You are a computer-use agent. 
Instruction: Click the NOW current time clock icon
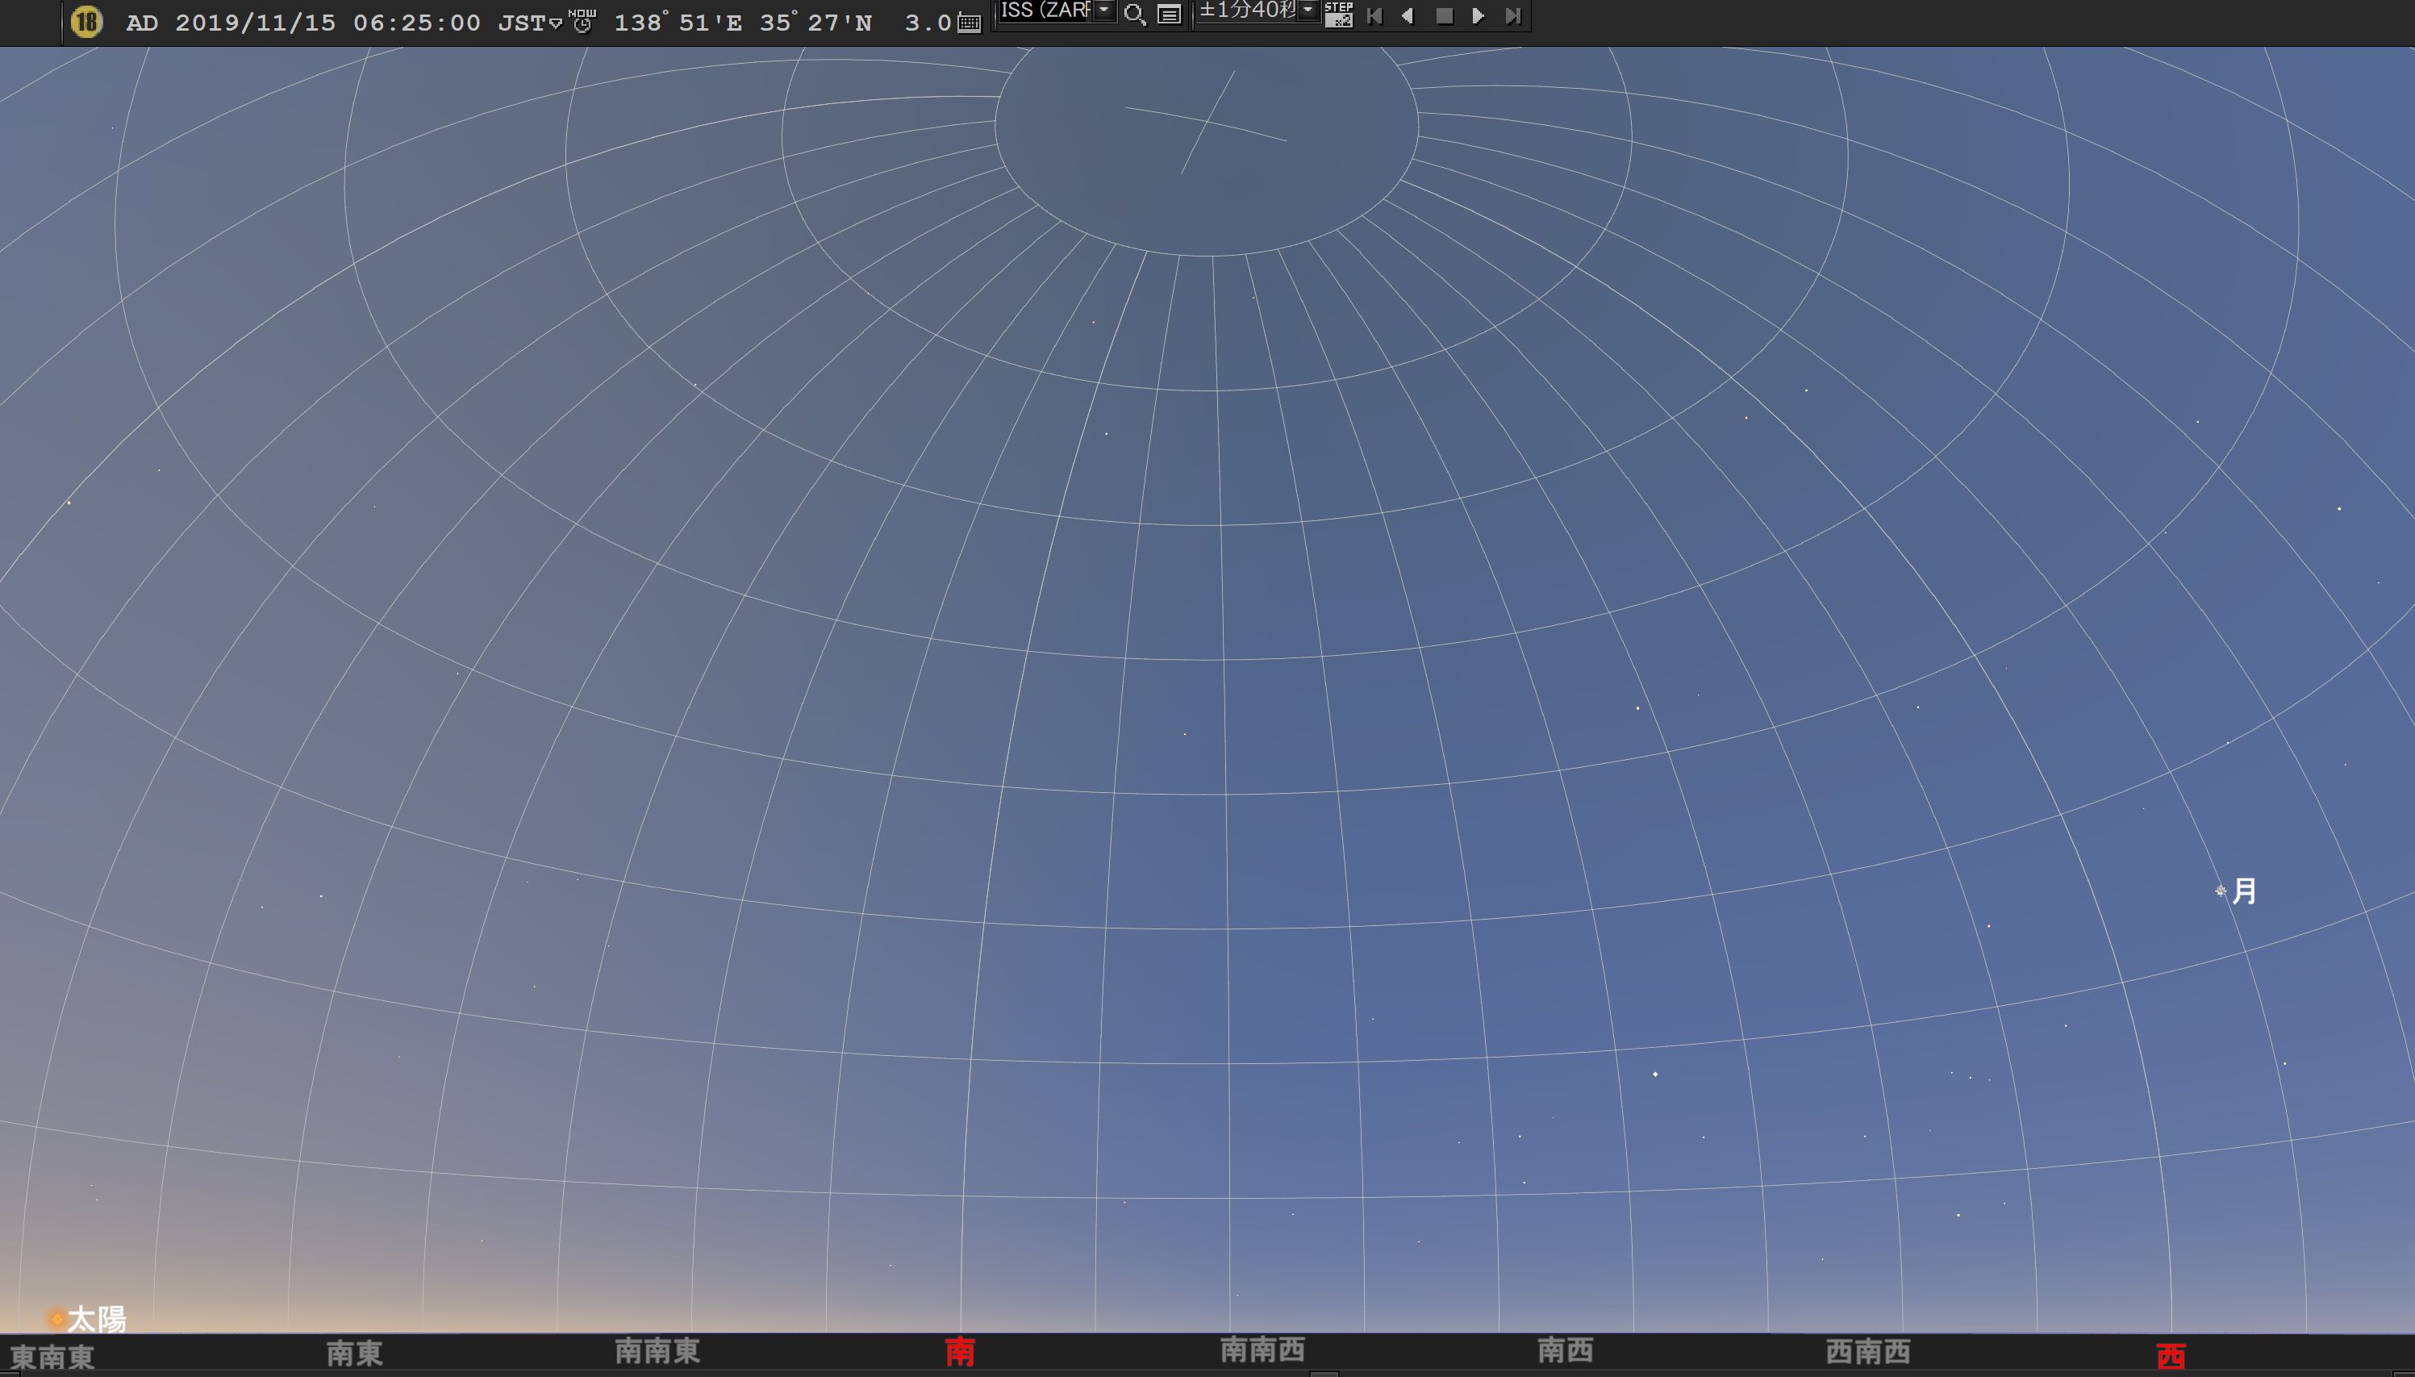tap(582, 21)
